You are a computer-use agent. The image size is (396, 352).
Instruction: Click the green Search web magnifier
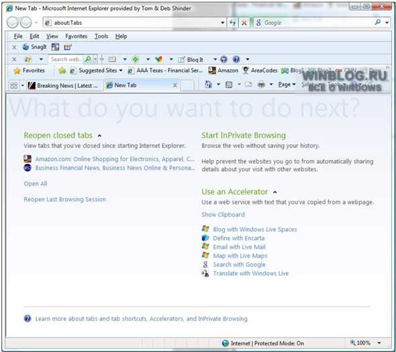pos(88,59)
